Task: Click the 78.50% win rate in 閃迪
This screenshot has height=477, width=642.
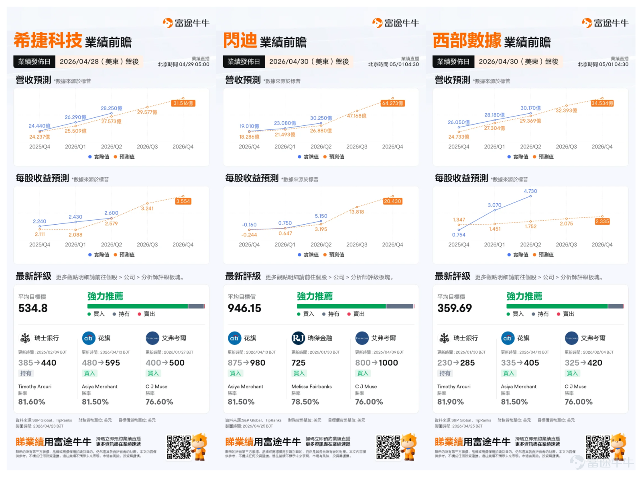Action: [x=305, y=402]
